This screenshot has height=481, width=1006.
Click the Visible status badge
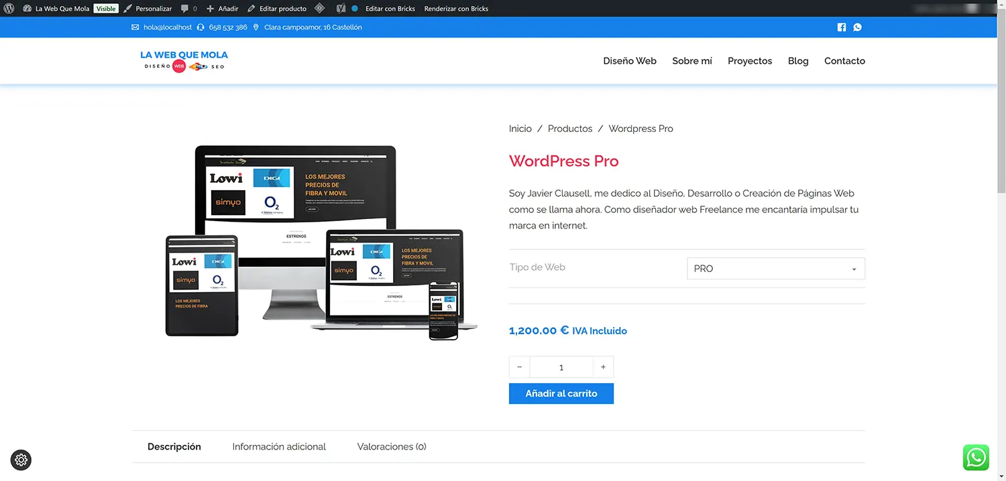click(106, 9)
